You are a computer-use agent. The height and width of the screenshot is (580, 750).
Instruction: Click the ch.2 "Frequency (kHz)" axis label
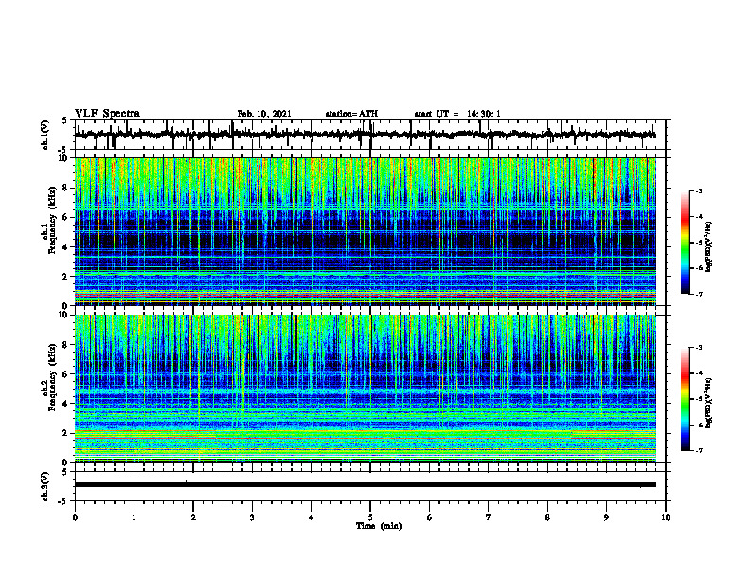click(52, 377)
